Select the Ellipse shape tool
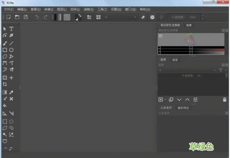The height and width of the screenshot is (158, 230). [x=11, y=50]
